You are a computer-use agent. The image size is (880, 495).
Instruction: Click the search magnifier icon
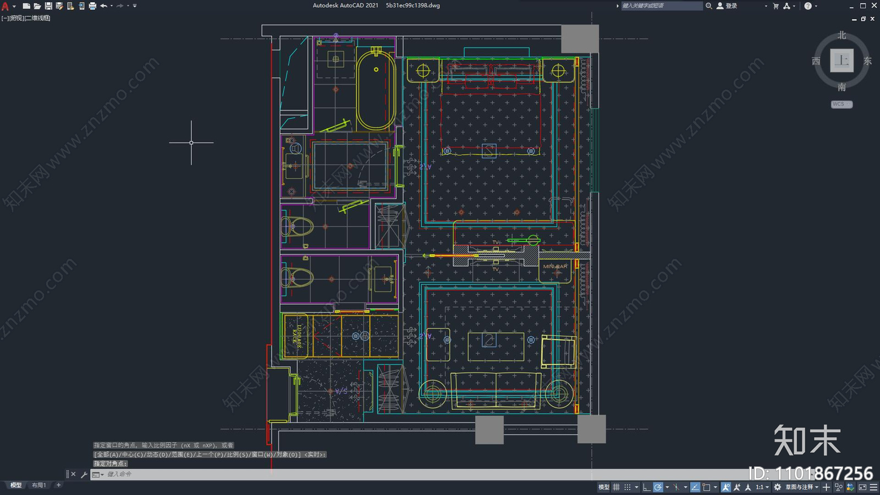[x=709, y=5]
